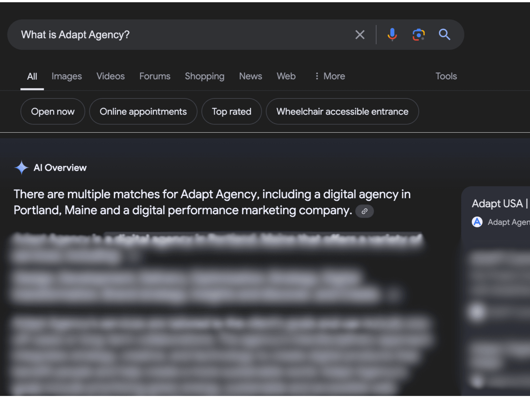Start voice search with microphone icon
This screenshot has width=530, height=398.
[392, 35]
